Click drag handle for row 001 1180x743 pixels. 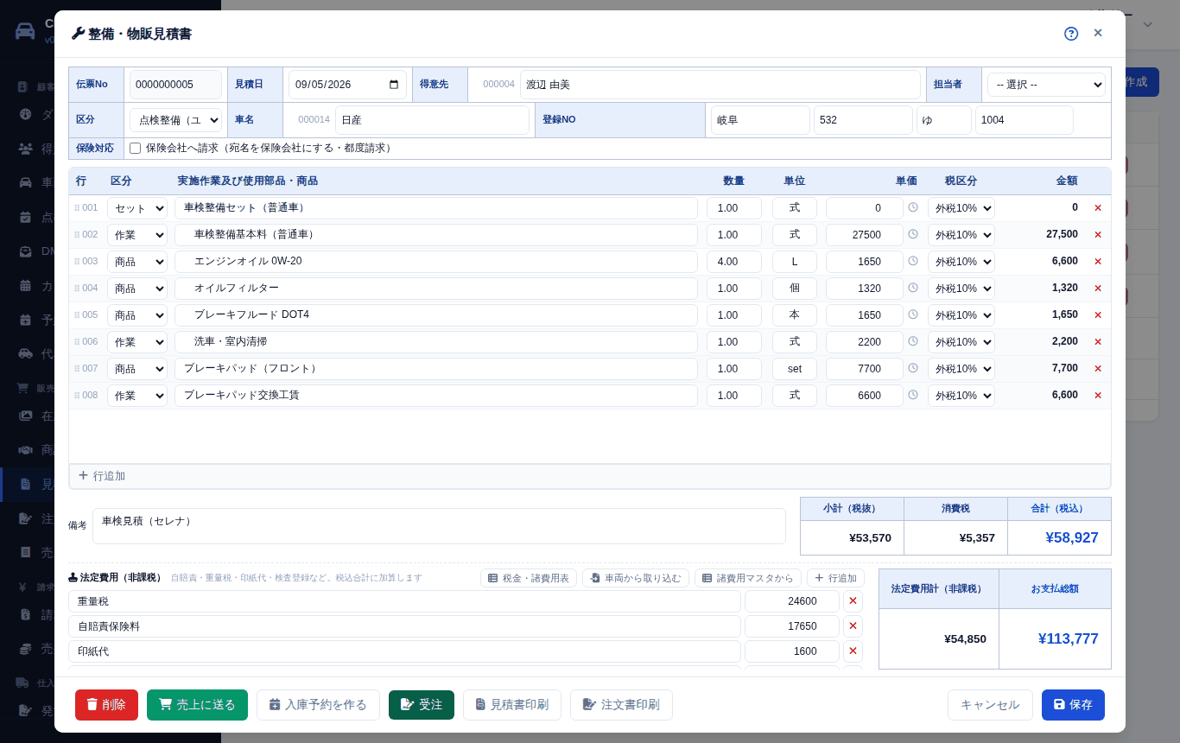77,208
